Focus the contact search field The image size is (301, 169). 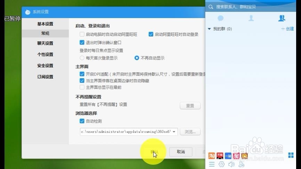pyautogui.click(x=251, y=7)
